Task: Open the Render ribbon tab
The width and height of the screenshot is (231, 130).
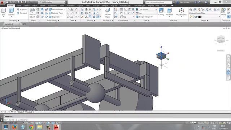Action: (x=43, y=6)
